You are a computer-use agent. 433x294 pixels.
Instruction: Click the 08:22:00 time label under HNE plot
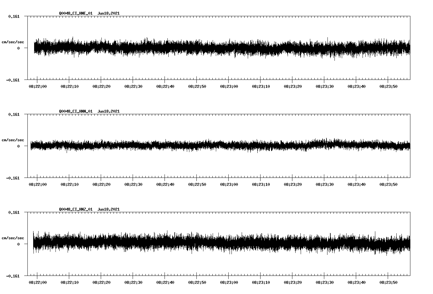coord(38,86)
